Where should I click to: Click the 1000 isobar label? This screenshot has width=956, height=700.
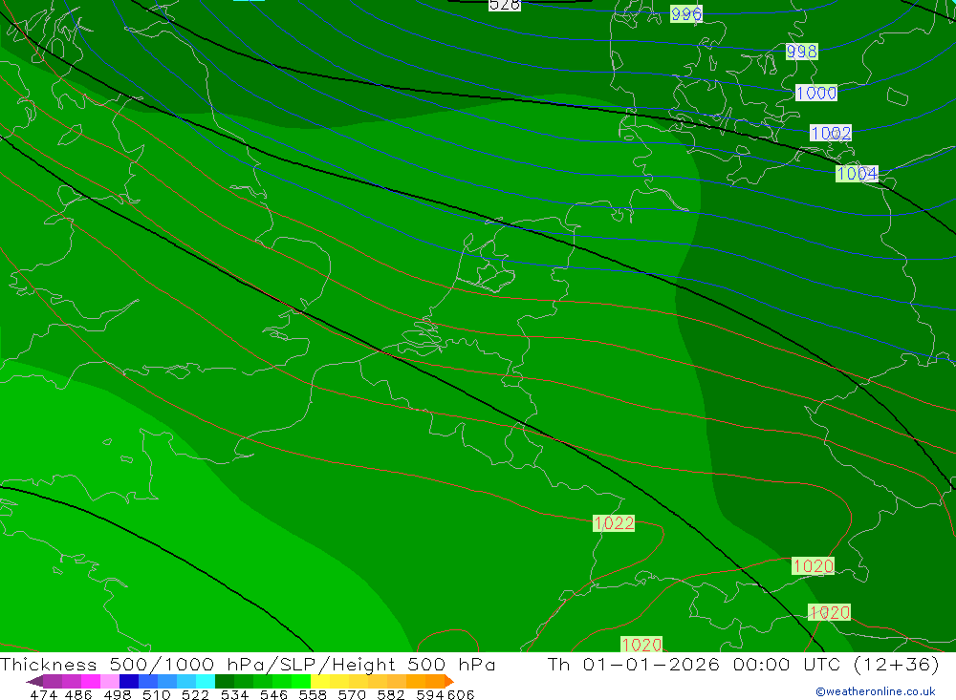click(x=816, y=93)
